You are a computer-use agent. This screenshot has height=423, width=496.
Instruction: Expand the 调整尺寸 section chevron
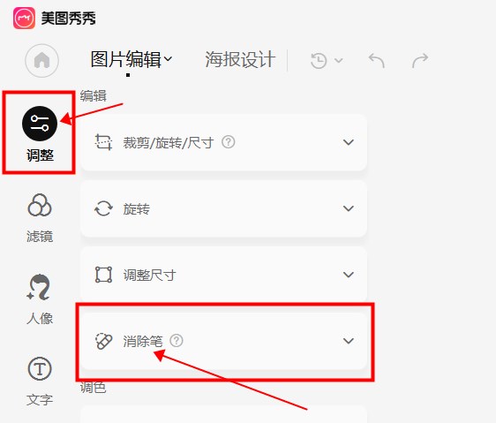coord(349,275)
